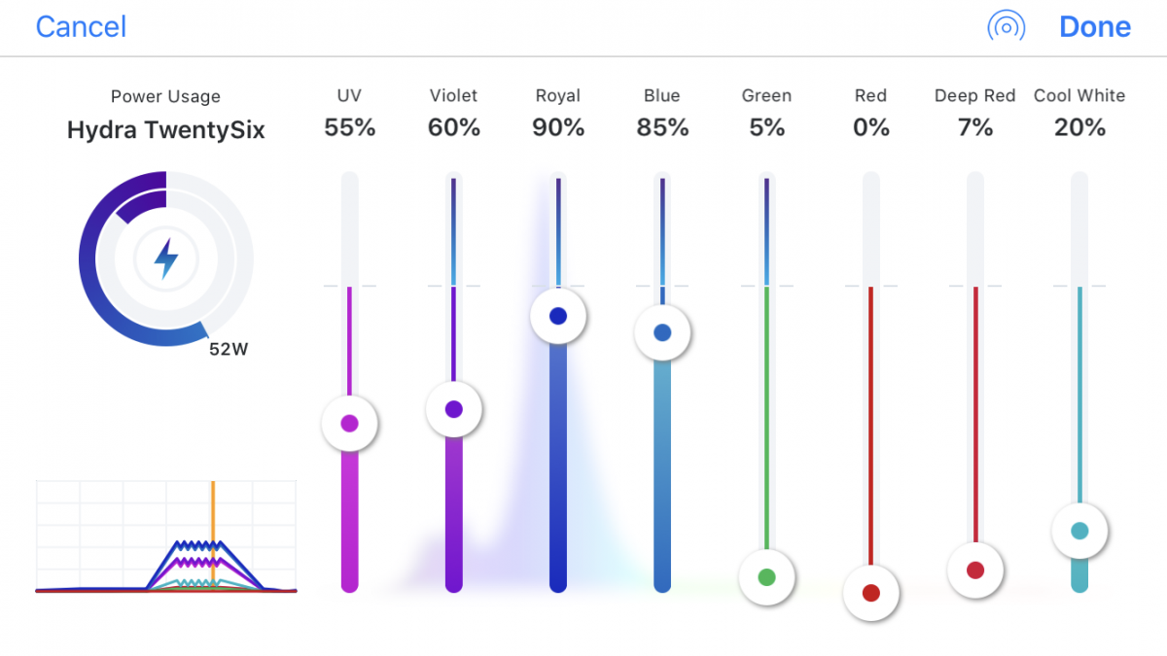Click the Violet slider knob
The width and height of the screenshot is (1167, 656).
click(453, 409)
